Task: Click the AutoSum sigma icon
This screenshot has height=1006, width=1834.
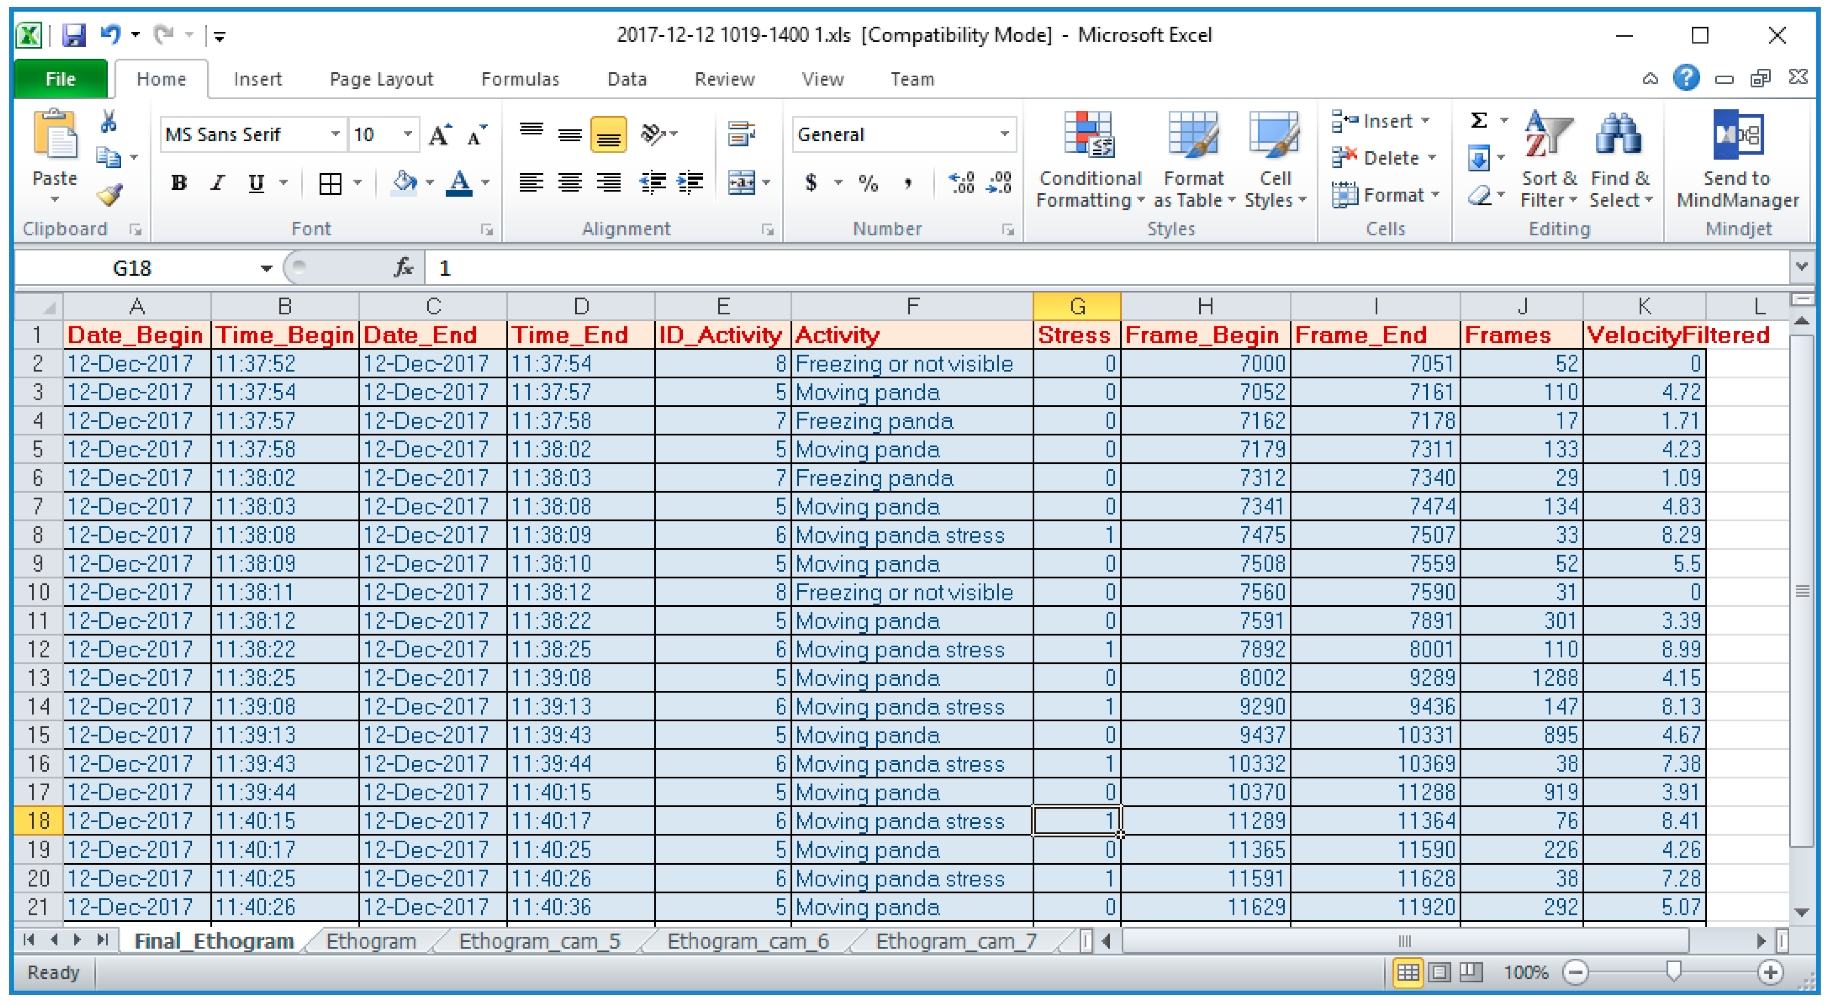Action: [1479, 120]
